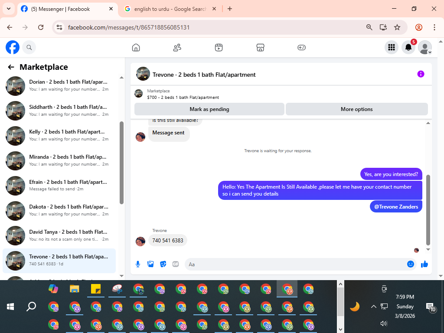Open Video/Reels icon in top nav
This screenshot has height=333, width=444.
click(x=219, y=47)
